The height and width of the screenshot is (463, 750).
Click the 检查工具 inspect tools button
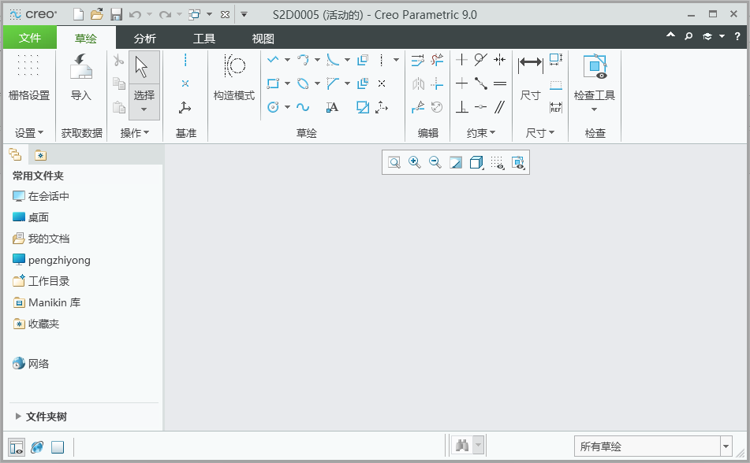[595, 83]
